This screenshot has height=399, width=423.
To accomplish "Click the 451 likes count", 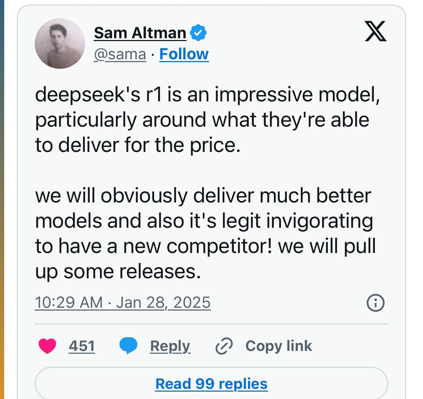I will pyautogui.click(x=82, y=346).
